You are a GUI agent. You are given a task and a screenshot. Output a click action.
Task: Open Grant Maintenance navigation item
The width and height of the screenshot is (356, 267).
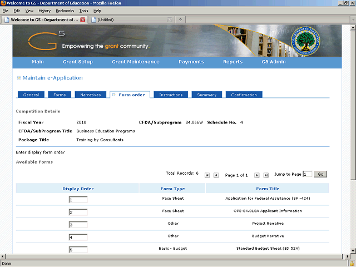click(x=136, y=62)
